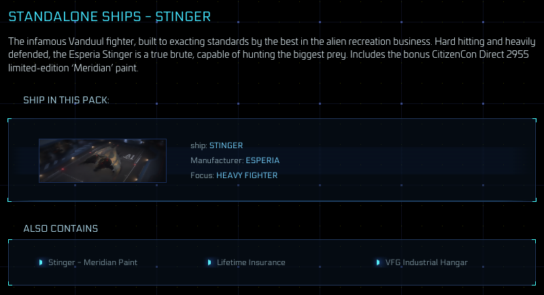Click the SHIP IN THIS PACK heading
This screenshot has width=544, height=295.
66,100
